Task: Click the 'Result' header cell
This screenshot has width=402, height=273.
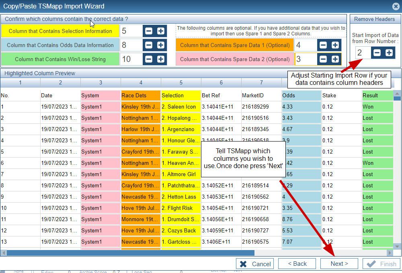Action: [377, 95]
